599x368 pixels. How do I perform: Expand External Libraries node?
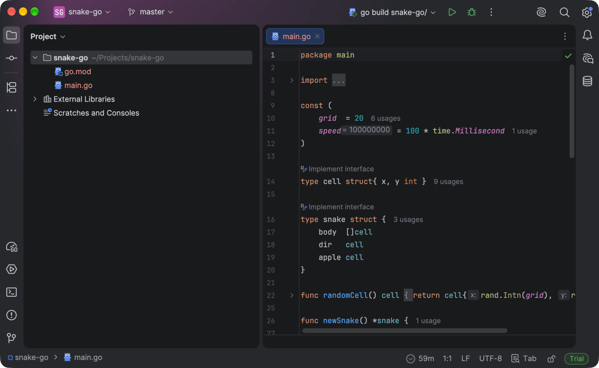tap(35, 99)
